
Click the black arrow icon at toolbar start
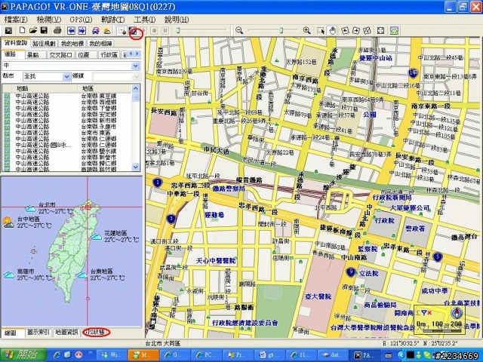(x=8, y=30)
